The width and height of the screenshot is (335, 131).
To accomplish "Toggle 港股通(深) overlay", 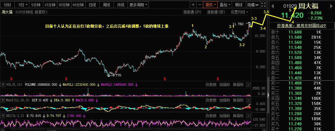I will coord(216,12).
